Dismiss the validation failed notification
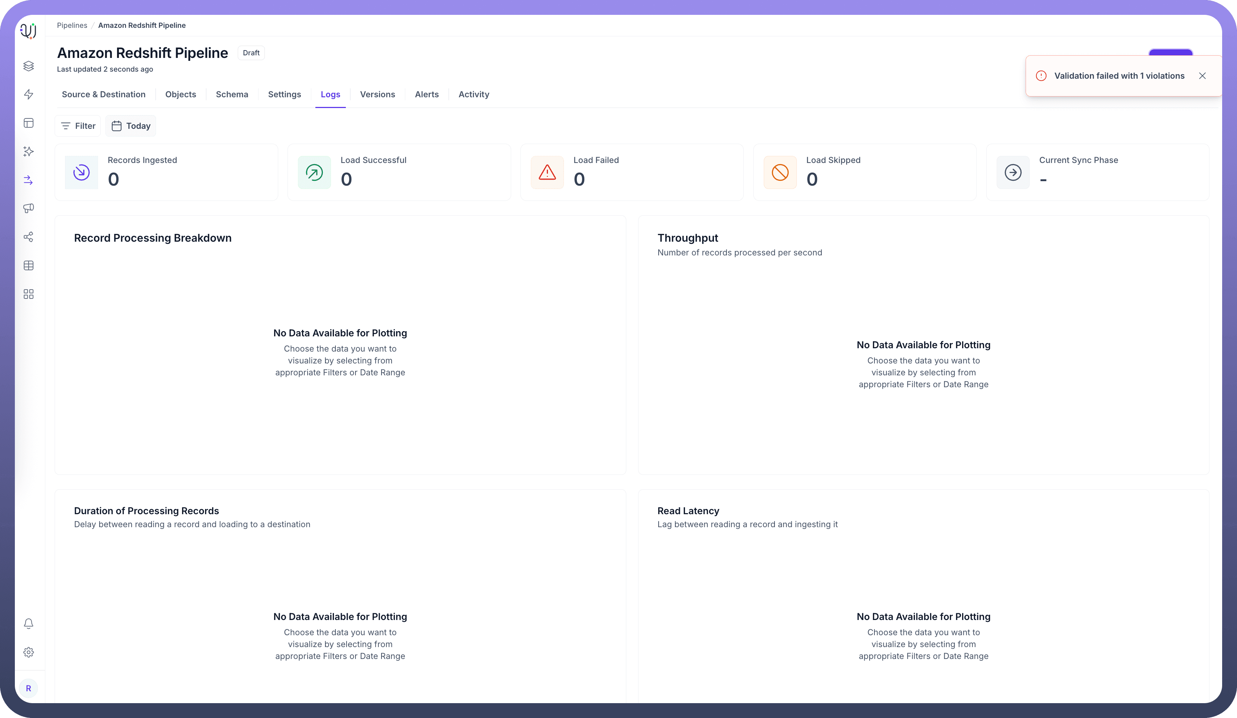 tap(1202, 75)
